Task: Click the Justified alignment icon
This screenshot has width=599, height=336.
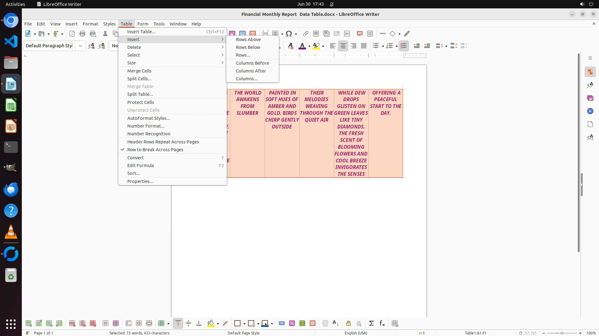Action: coord(364,46)
